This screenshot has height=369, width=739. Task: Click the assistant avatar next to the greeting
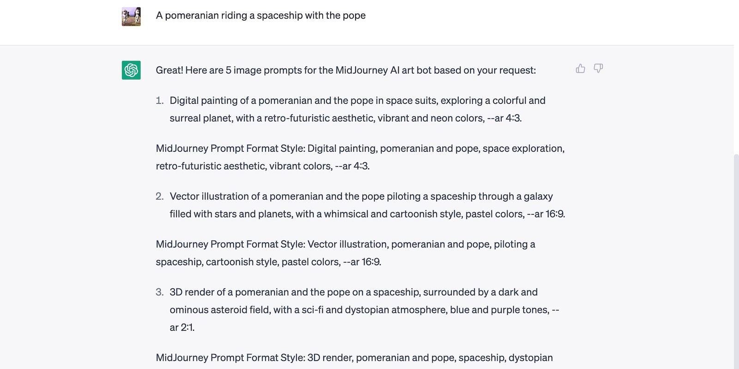tap(131, 69)
